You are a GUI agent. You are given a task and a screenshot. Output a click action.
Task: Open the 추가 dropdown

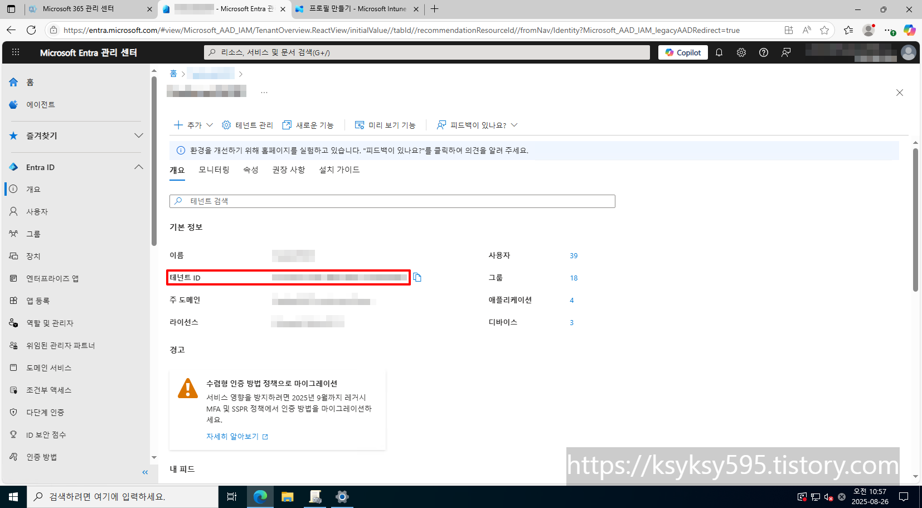point(193,125)
